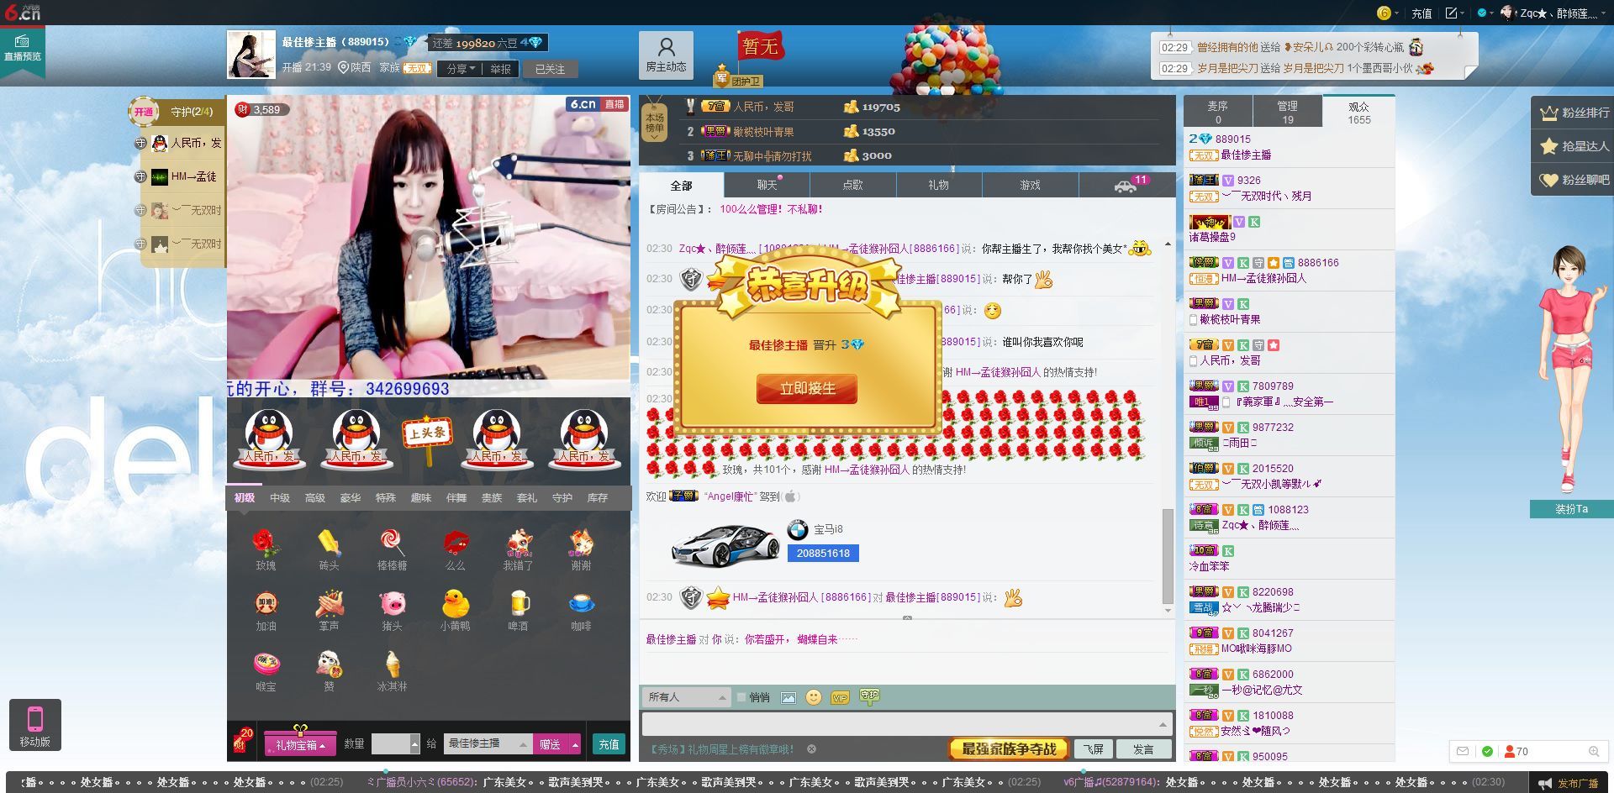Click the 6.cn site logo

click(22, 12)
